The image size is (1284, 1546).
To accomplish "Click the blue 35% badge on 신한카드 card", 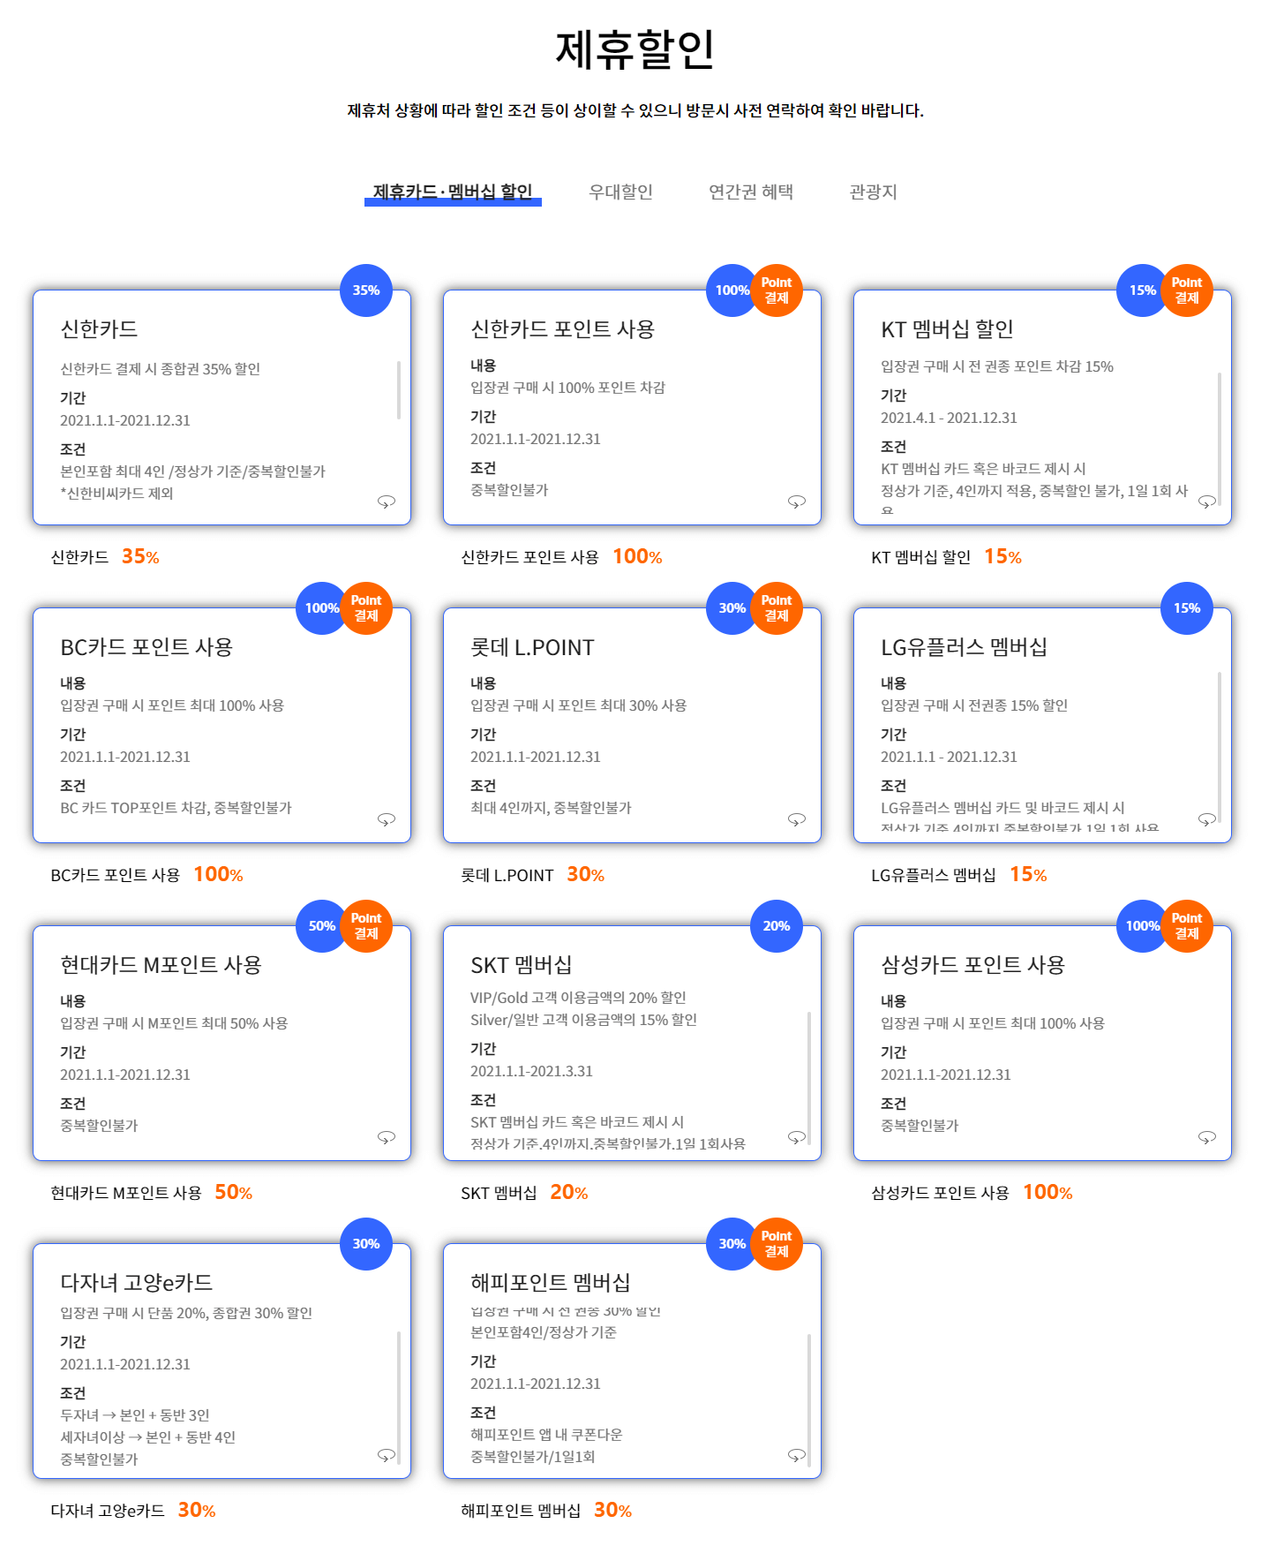I will [x=365, y=290].
